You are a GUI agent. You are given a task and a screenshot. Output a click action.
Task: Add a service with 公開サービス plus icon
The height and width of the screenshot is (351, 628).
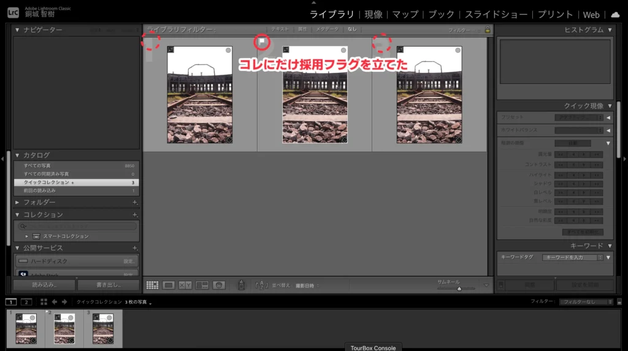135,248
